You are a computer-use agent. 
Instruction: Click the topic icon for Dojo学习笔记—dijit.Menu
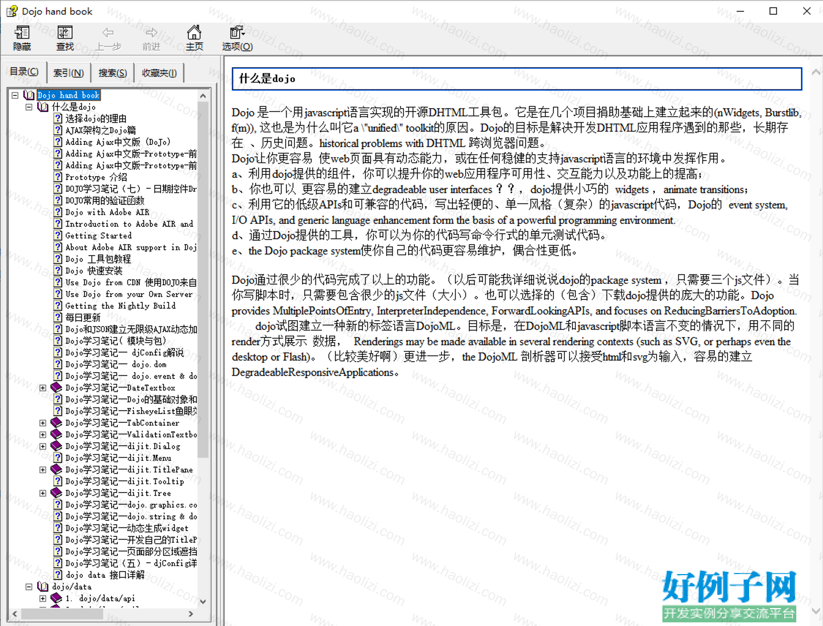point(58,458)
